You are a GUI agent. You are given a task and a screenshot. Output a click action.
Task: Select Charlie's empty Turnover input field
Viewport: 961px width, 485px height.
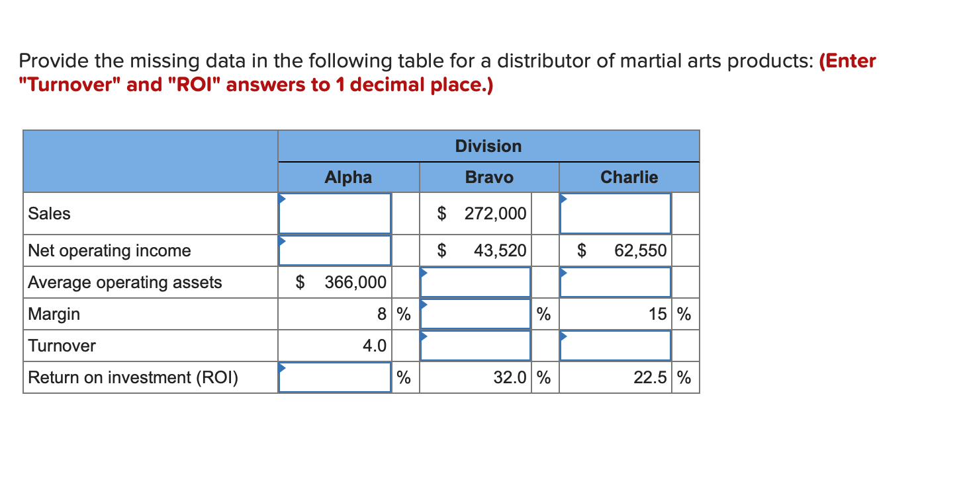click(615, 345)
